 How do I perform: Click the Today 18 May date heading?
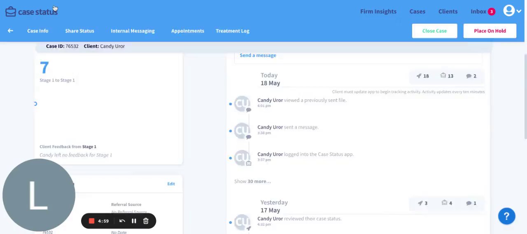270,79
